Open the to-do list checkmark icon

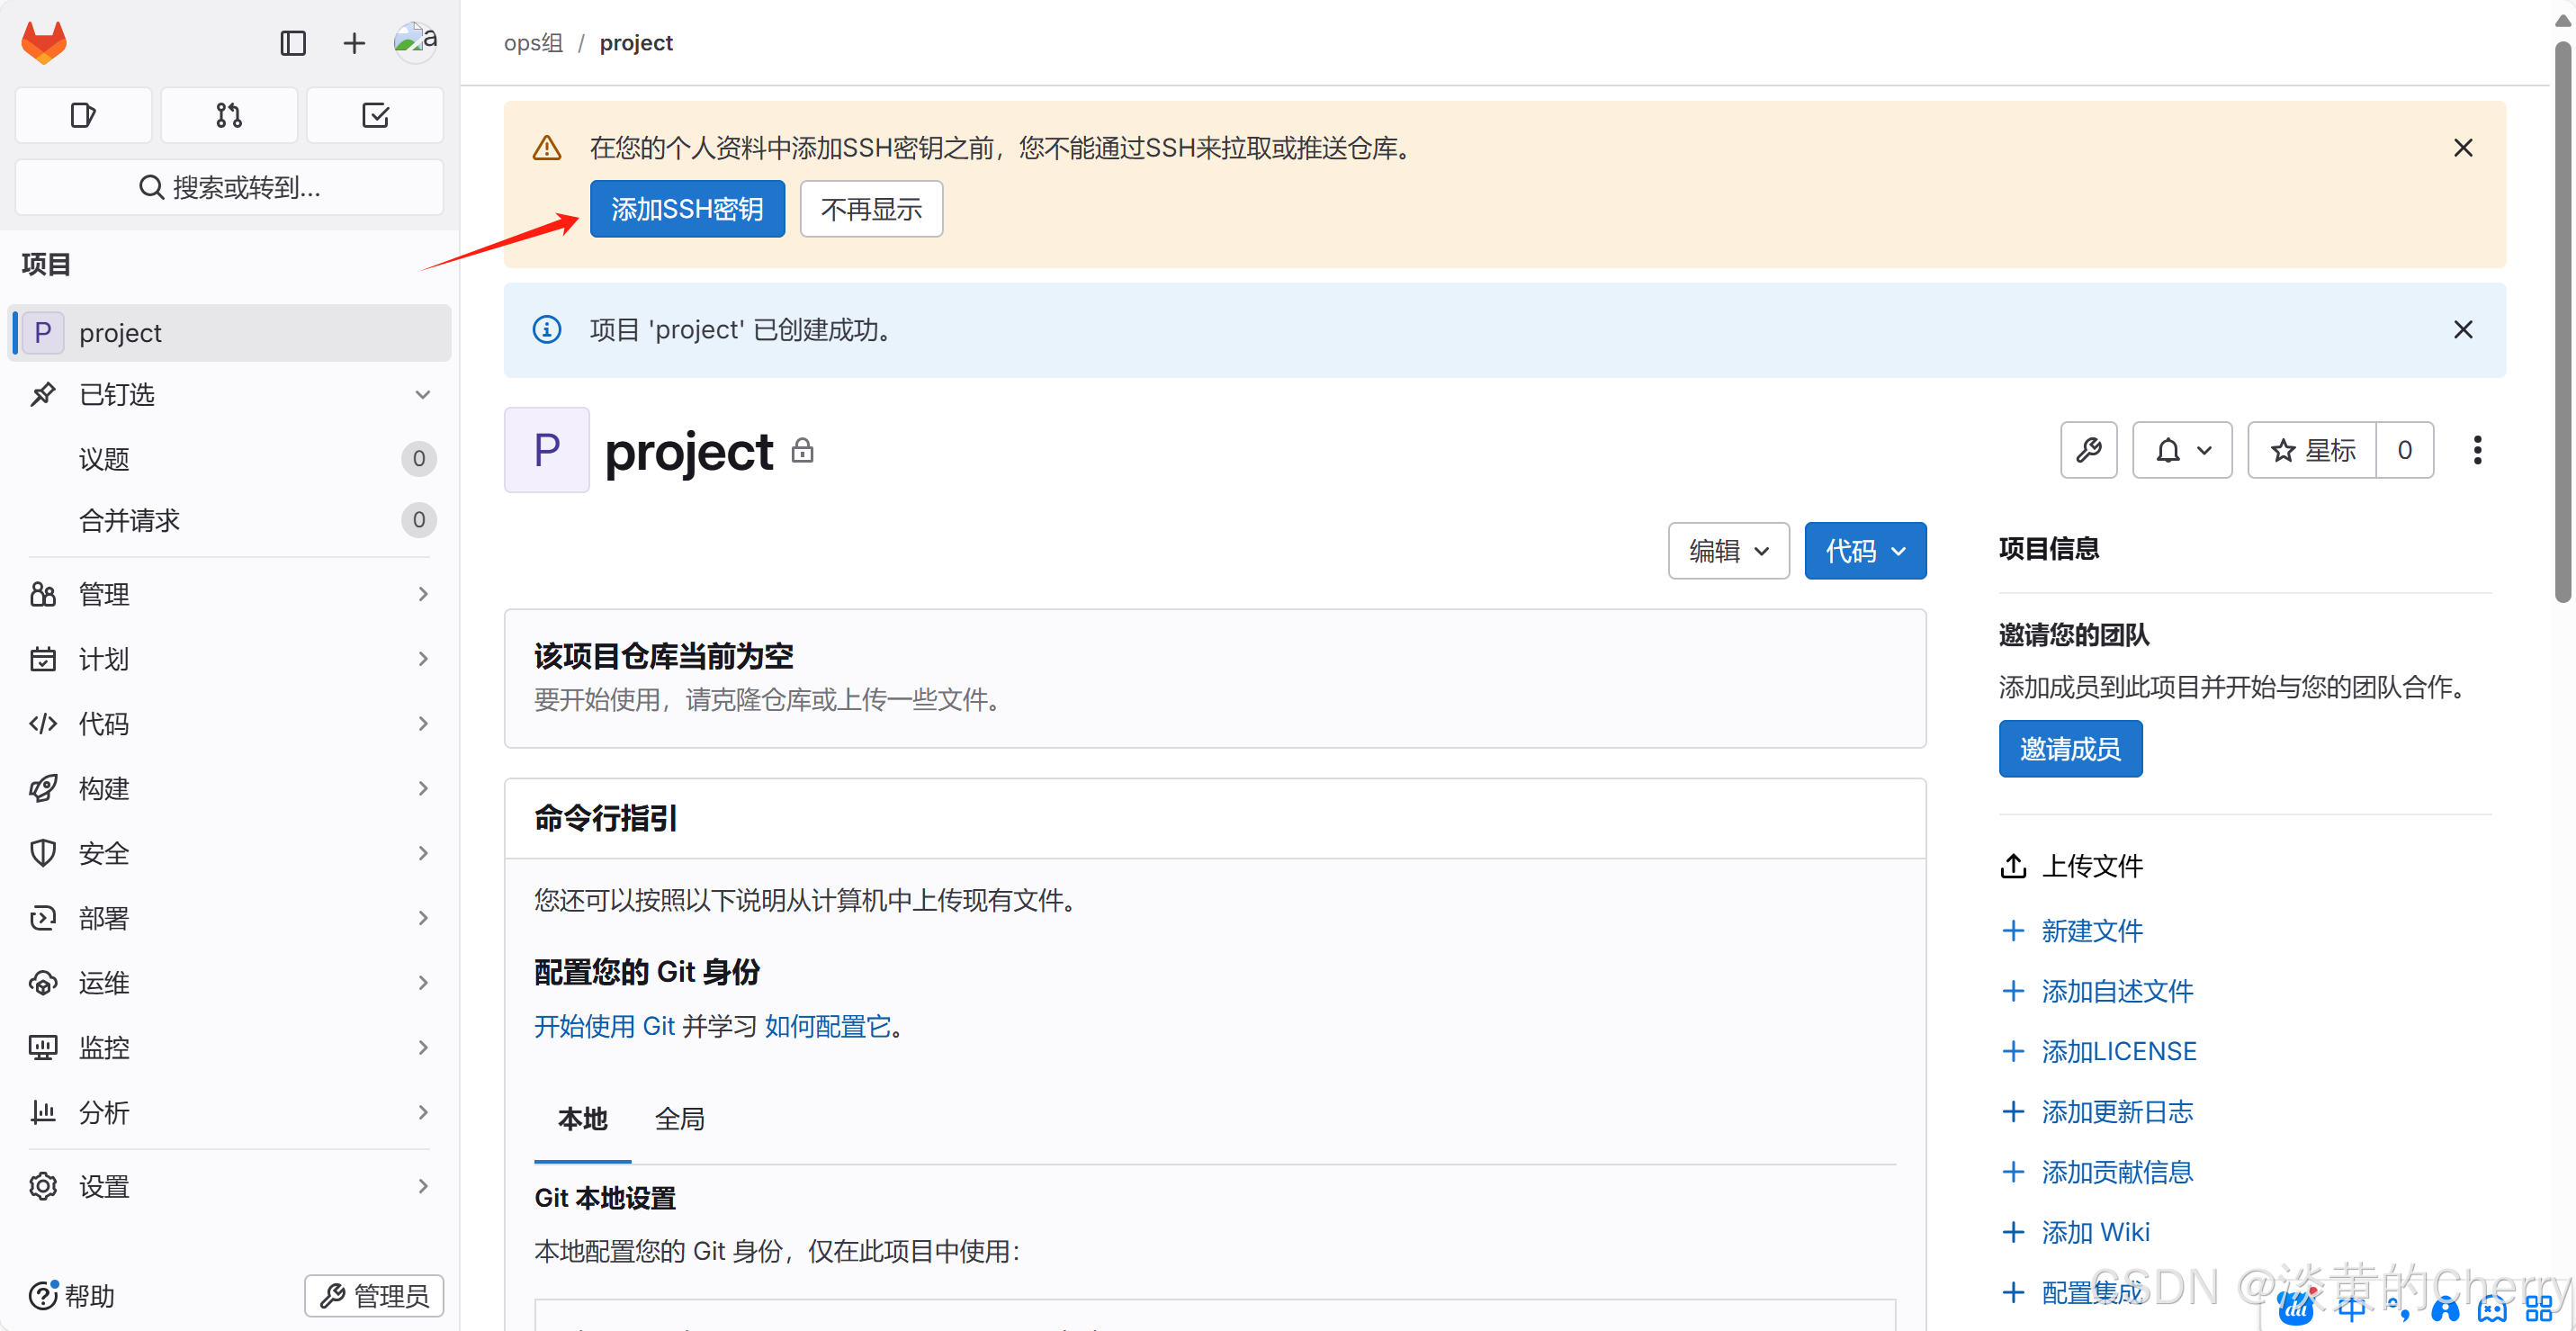coord(375,115)
